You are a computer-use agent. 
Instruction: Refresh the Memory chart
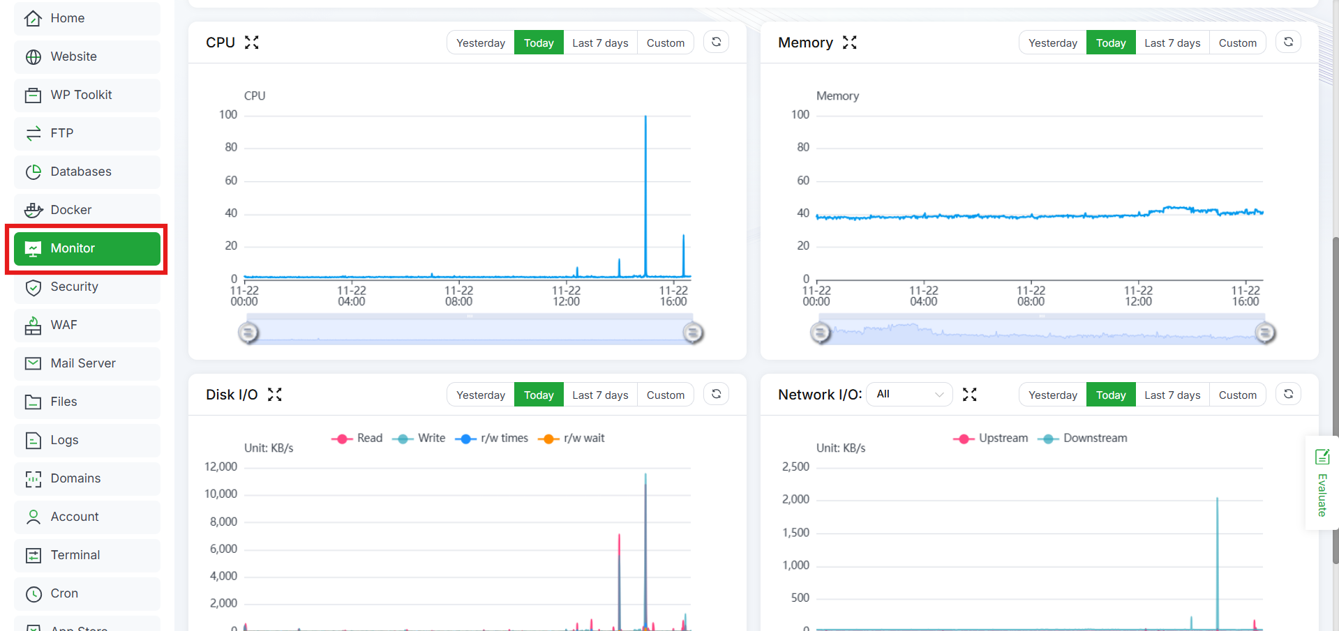click(x=1288, y=43)
